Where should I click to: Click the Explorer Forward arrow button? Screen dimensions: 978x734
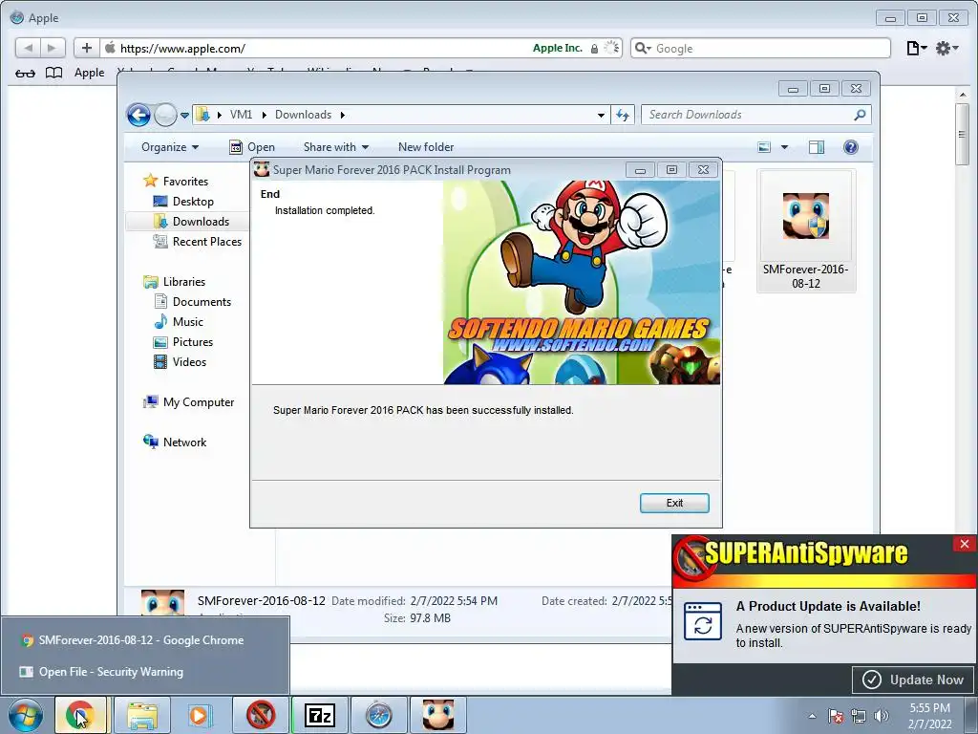(165, 115)
